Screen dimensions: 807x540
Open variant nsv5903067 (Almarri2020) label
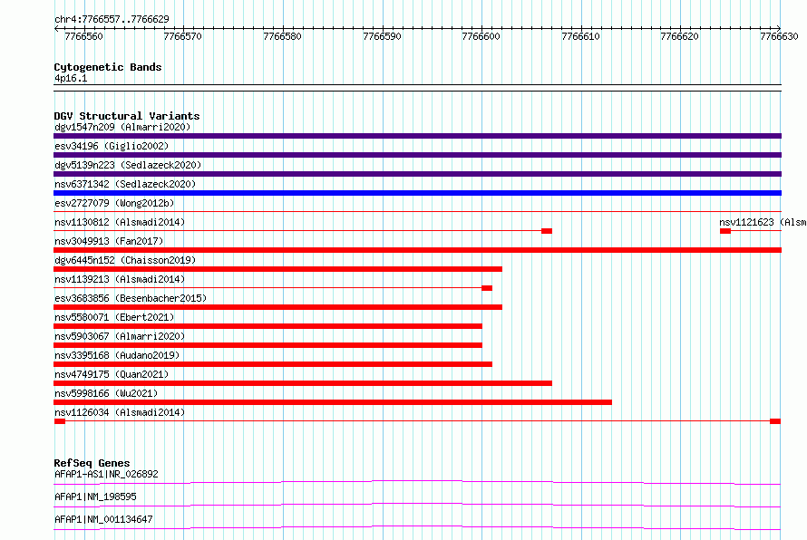(120, 336)
